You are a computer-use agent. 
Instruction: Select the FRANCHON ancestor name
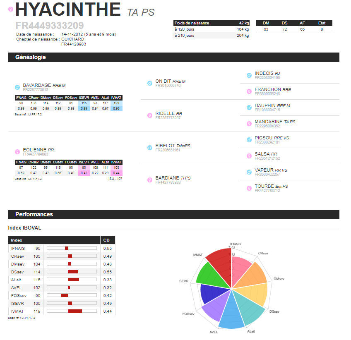(268, 89)
